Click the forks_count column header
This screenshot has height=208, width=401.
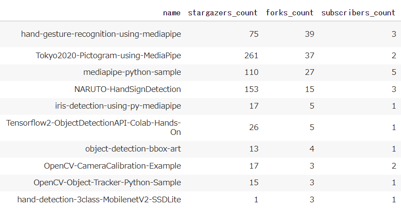[x=290, y=13]
